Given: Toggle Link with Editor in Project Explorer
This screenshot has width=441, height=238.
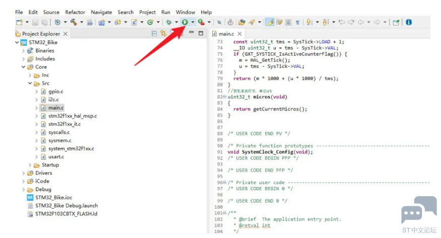Looking at the screenshot, I should (163, 33).
